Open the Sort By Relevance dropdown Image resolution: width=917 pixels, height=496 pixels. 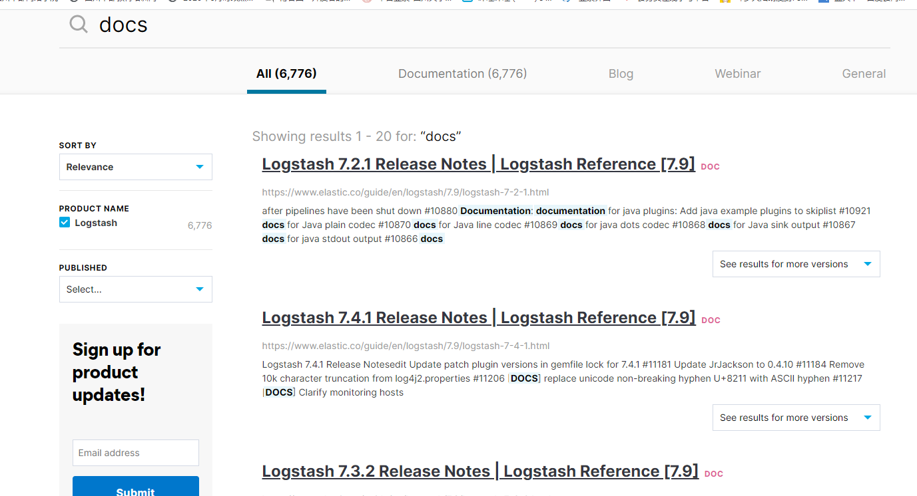click(136, 167)
